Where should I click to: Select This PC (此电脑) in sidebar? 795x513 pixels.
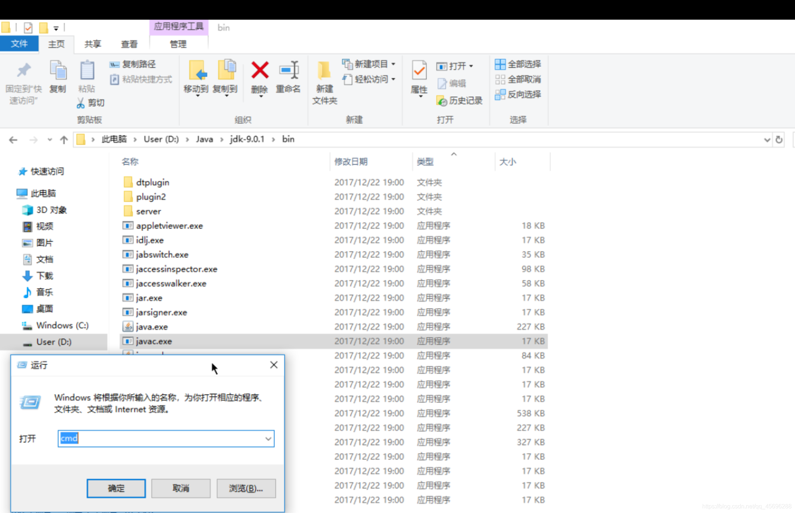36,193
